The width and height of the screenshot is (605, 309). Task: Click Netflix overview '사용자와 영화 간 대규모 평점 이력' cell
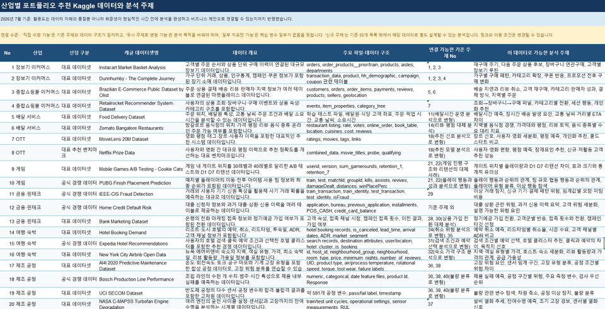pos(245,152)
